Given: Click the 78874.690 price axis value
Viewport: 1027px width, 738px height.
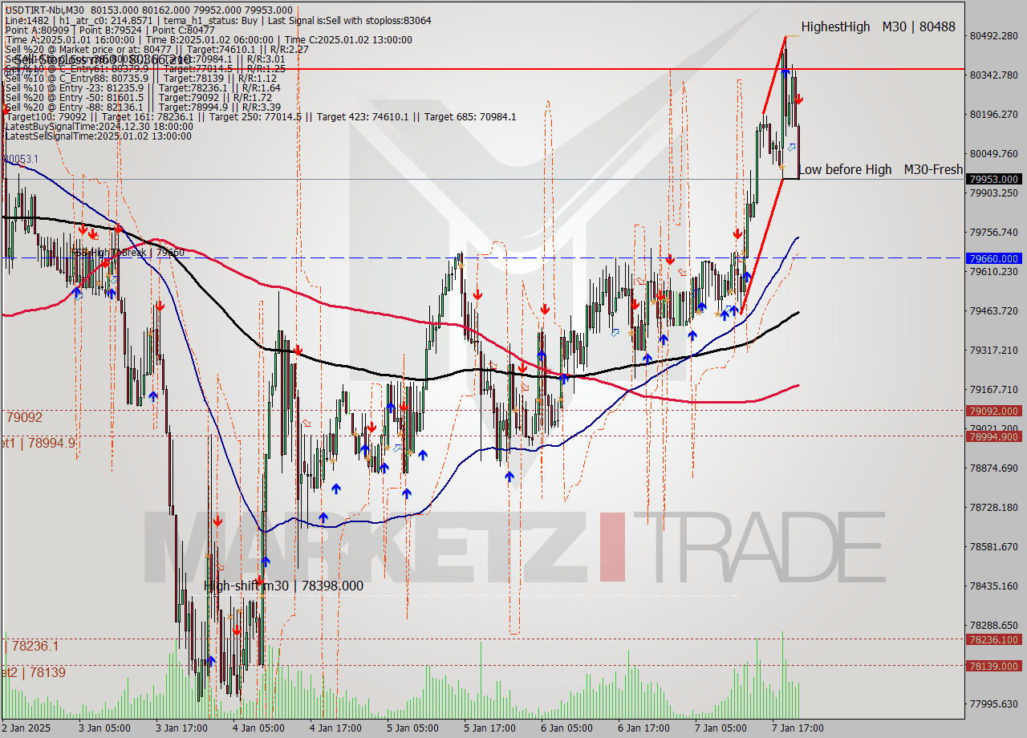Looking at the screenshot, I should (x=993, y=468).
